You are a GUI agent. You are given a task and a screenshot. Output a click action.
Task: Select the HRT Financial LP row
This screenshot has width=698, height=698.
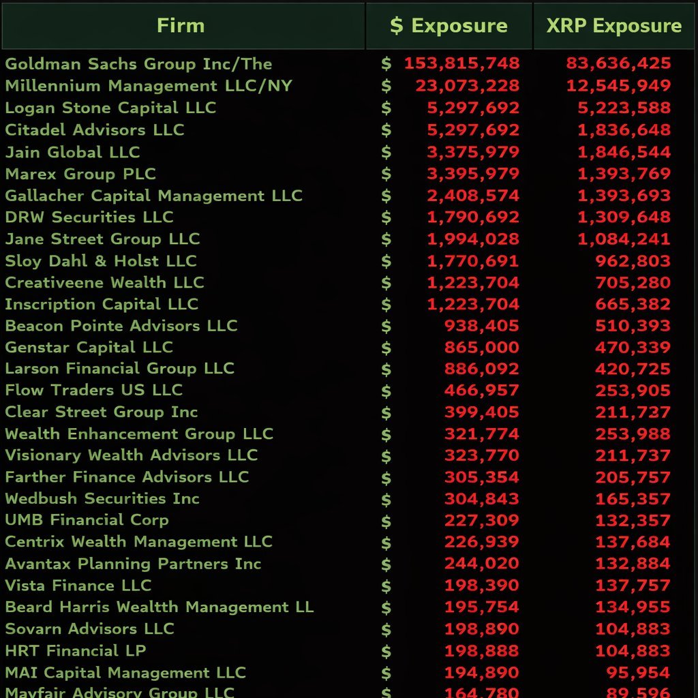point(76,650)
